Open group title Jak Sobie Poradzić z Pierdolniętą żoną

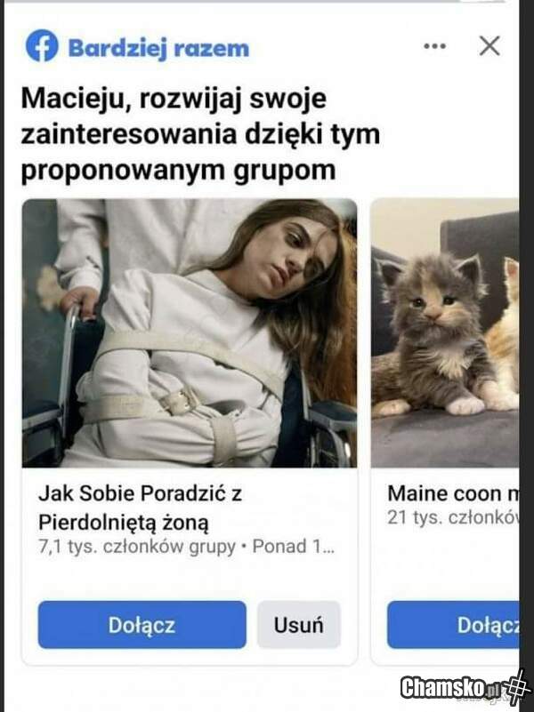click(140, 508)
